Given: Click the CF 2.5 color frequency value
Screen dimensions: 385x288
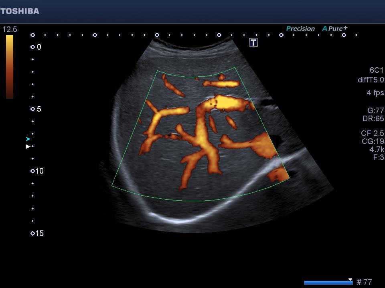Looking at the screenshot, I should (x=372, y=133).
